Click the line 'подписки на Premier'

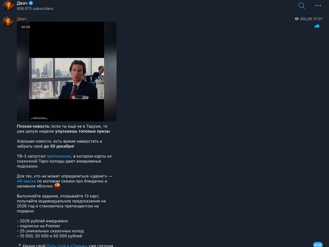coord(40,226)
